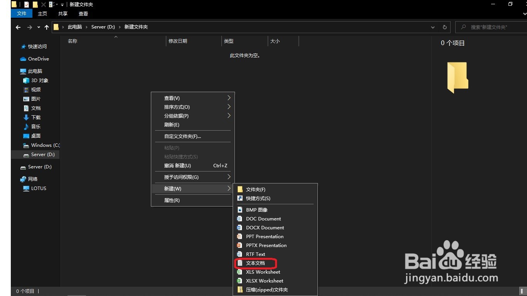Click the delete X icon on Quick Access Toolbar
Image resolution: width=527 pixels, height=296 pixels.
44,4
